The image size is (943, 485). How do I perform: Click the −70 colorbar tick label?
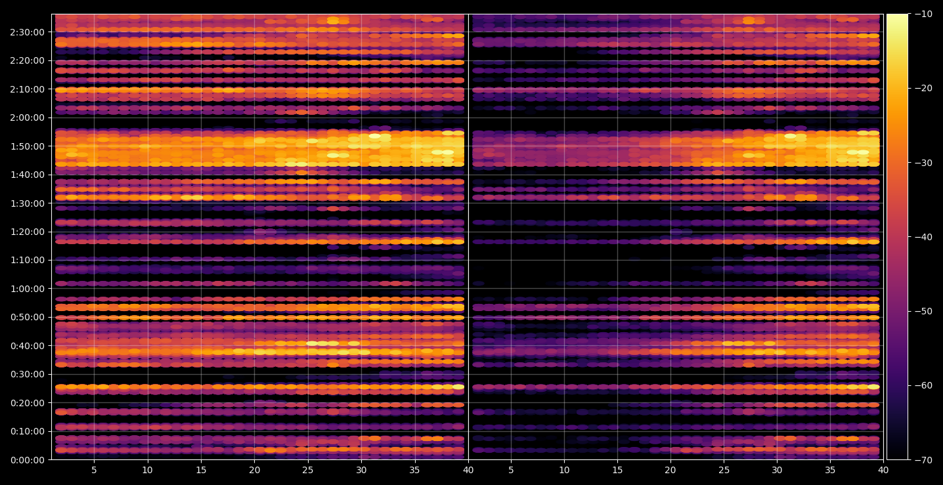[x=923, y=459]
